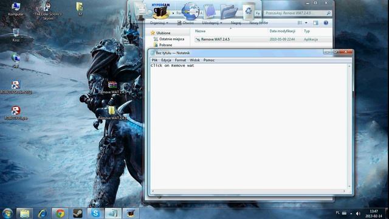
Task: Open the Format menu in Notatnik
Action: click(x=181, y=60)
